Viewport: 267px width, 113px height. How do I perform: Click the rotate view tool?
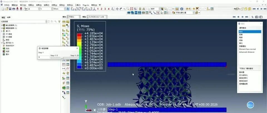121,9
